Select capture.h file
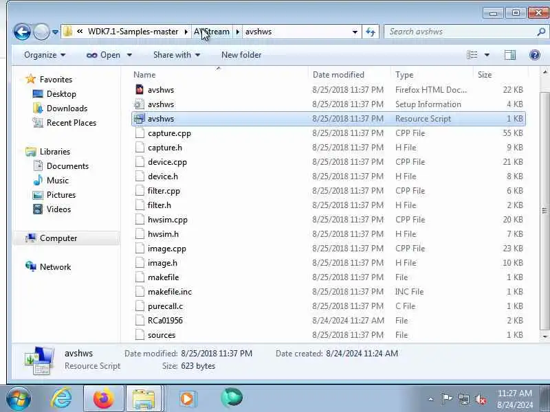 [329, 148]
